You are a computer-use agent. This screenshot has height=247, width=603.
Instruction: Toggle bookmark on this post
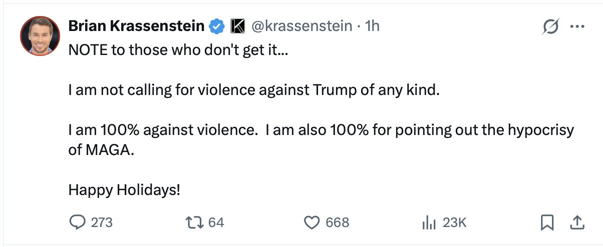coord(547,222)
